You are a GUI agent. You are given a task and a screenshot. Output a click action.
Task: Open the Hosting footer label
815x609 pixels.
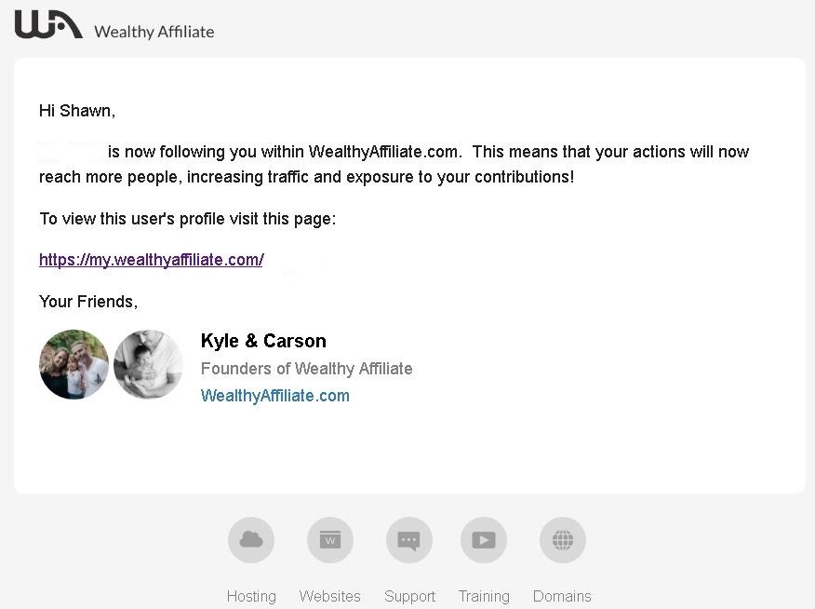(x=251, y=596)
